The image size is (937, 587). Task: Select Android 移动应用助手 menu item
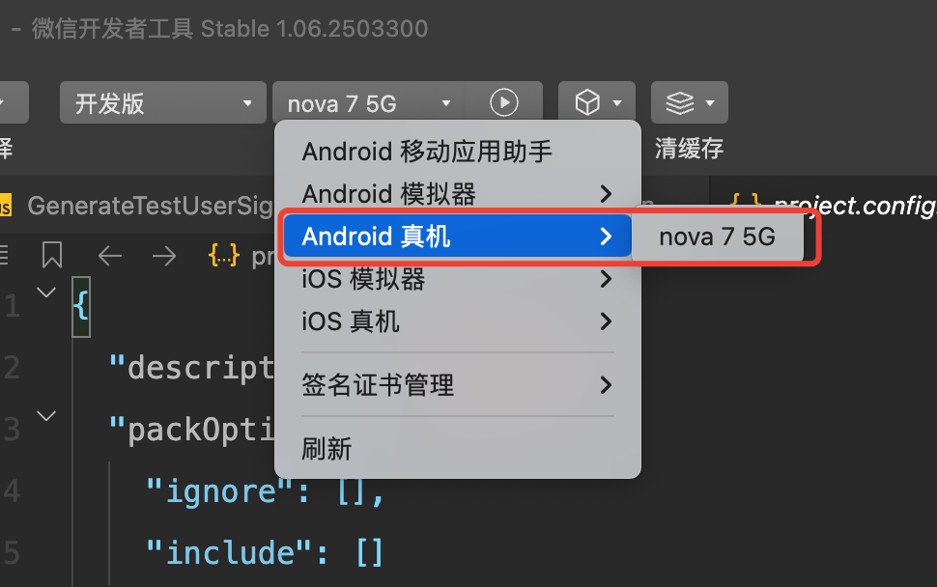coord(458,152)
